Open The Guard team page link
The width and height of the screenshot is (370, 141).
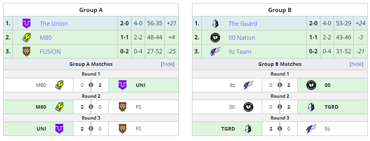point(243,23)
